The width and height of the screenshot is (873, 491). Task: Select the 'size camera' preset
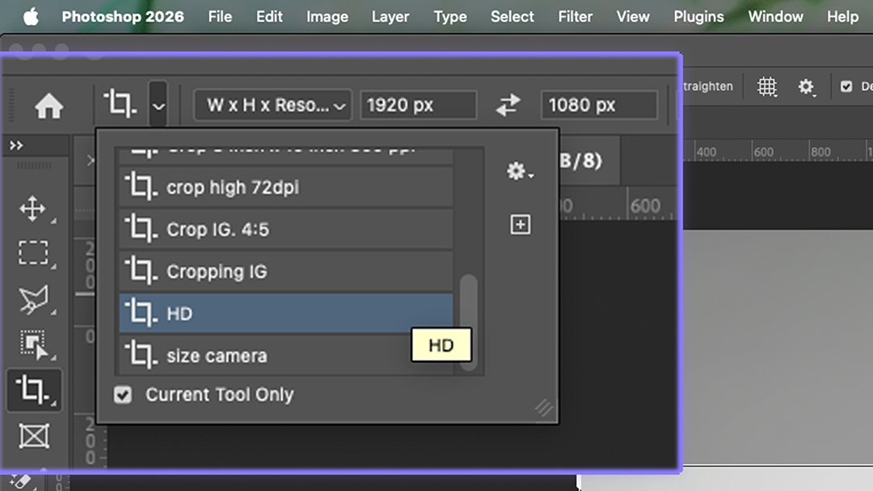point(286,355)
